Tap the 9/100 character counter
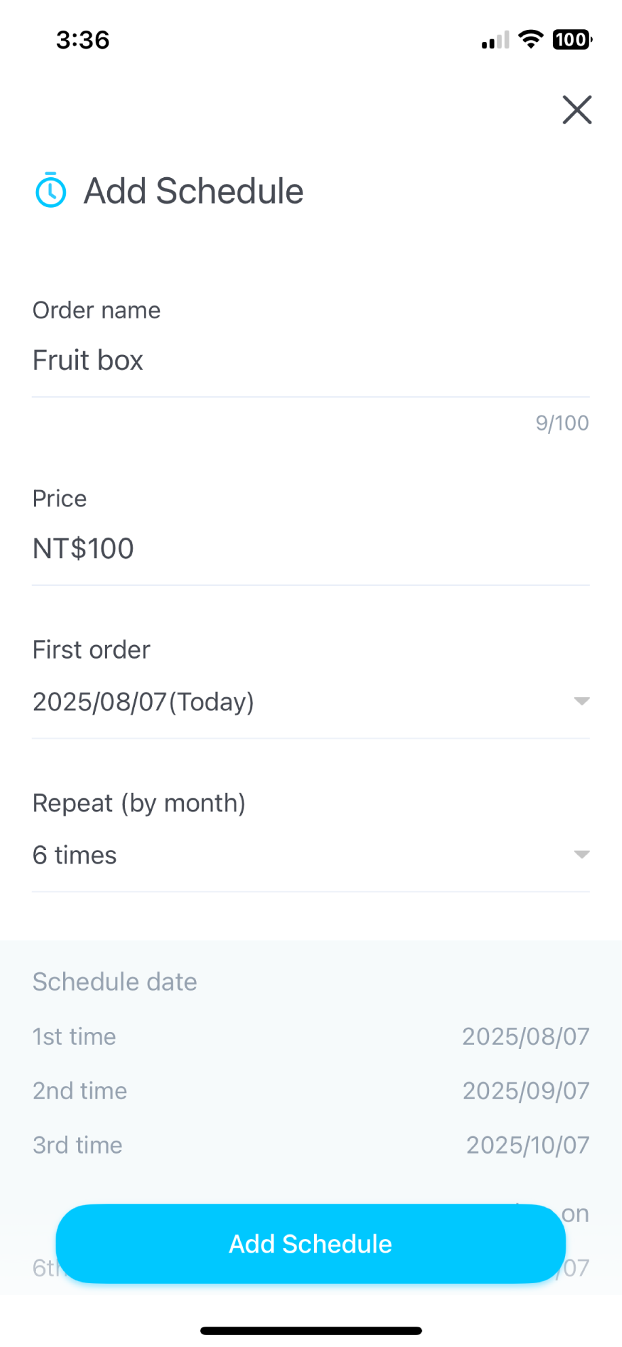 [562, 423]
